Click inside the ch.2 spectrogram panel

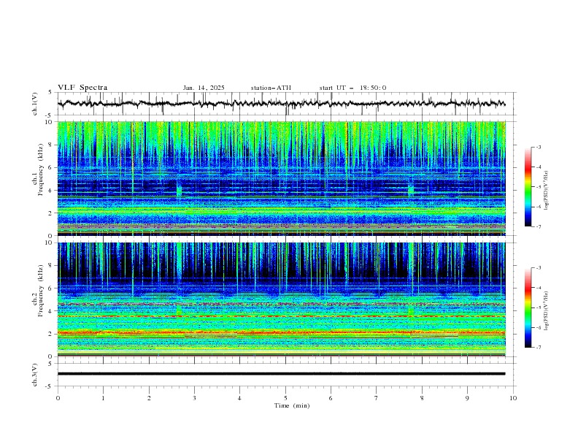pyautogui.click(x=282, y=299)
